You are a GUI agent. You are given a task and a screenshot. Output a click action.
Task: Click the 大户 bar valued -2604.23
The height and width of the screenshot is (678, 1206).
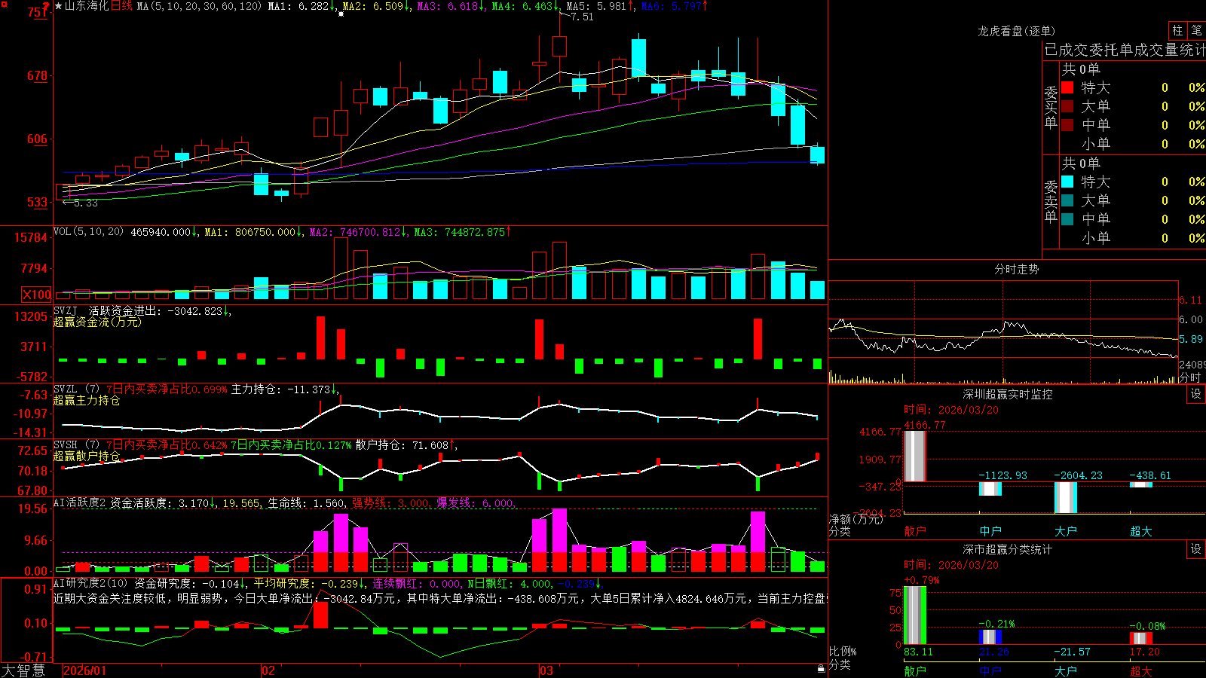(x=1065, y=498)
